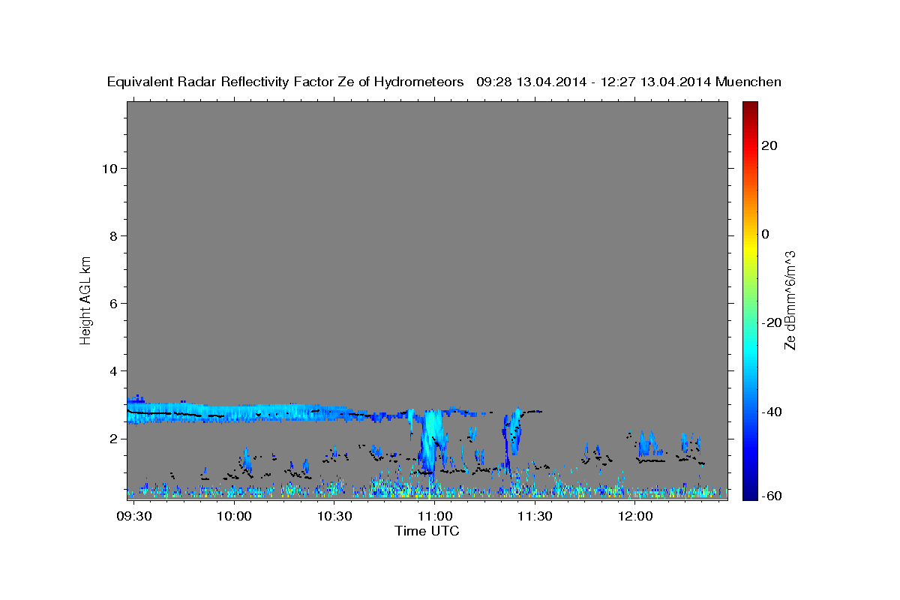Click the plot title text

445,82
